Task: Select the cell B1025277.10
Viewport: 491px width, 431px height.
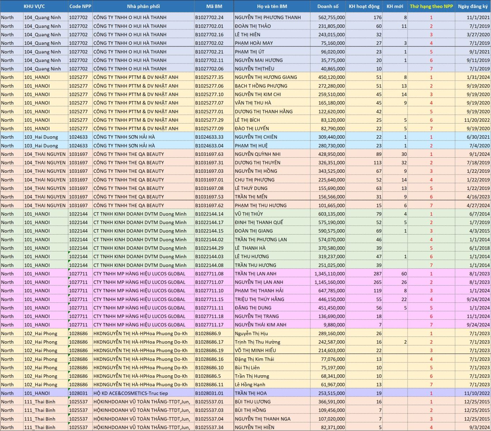Action: 214,94
